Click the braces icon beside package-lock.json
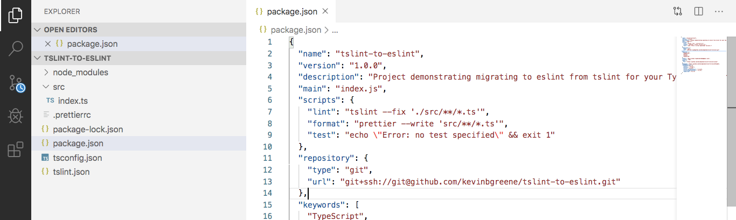The image size is (736, 220). click(45, 129)
